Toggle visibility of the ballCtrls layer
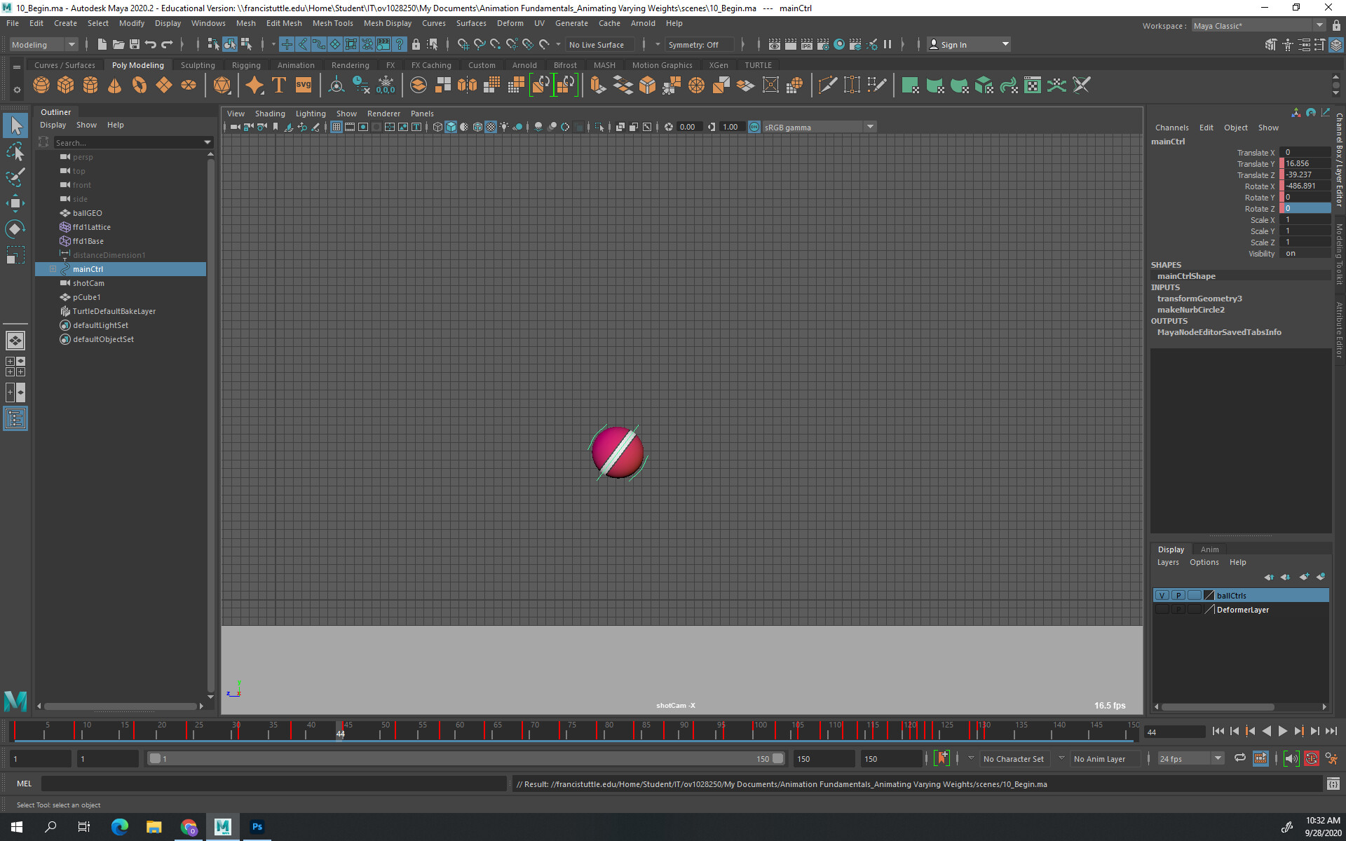The height and width of the screenshot is (841, 1346). click(1162, 595)
